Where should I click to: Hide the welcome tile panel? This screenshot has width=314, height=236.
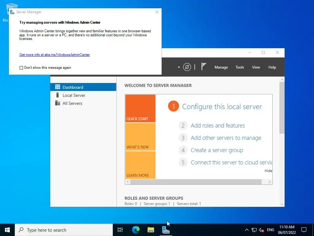click(268, 171)
